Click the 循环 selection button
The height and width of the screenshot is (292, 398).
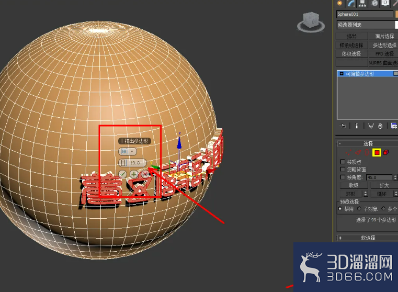(382, 194)
